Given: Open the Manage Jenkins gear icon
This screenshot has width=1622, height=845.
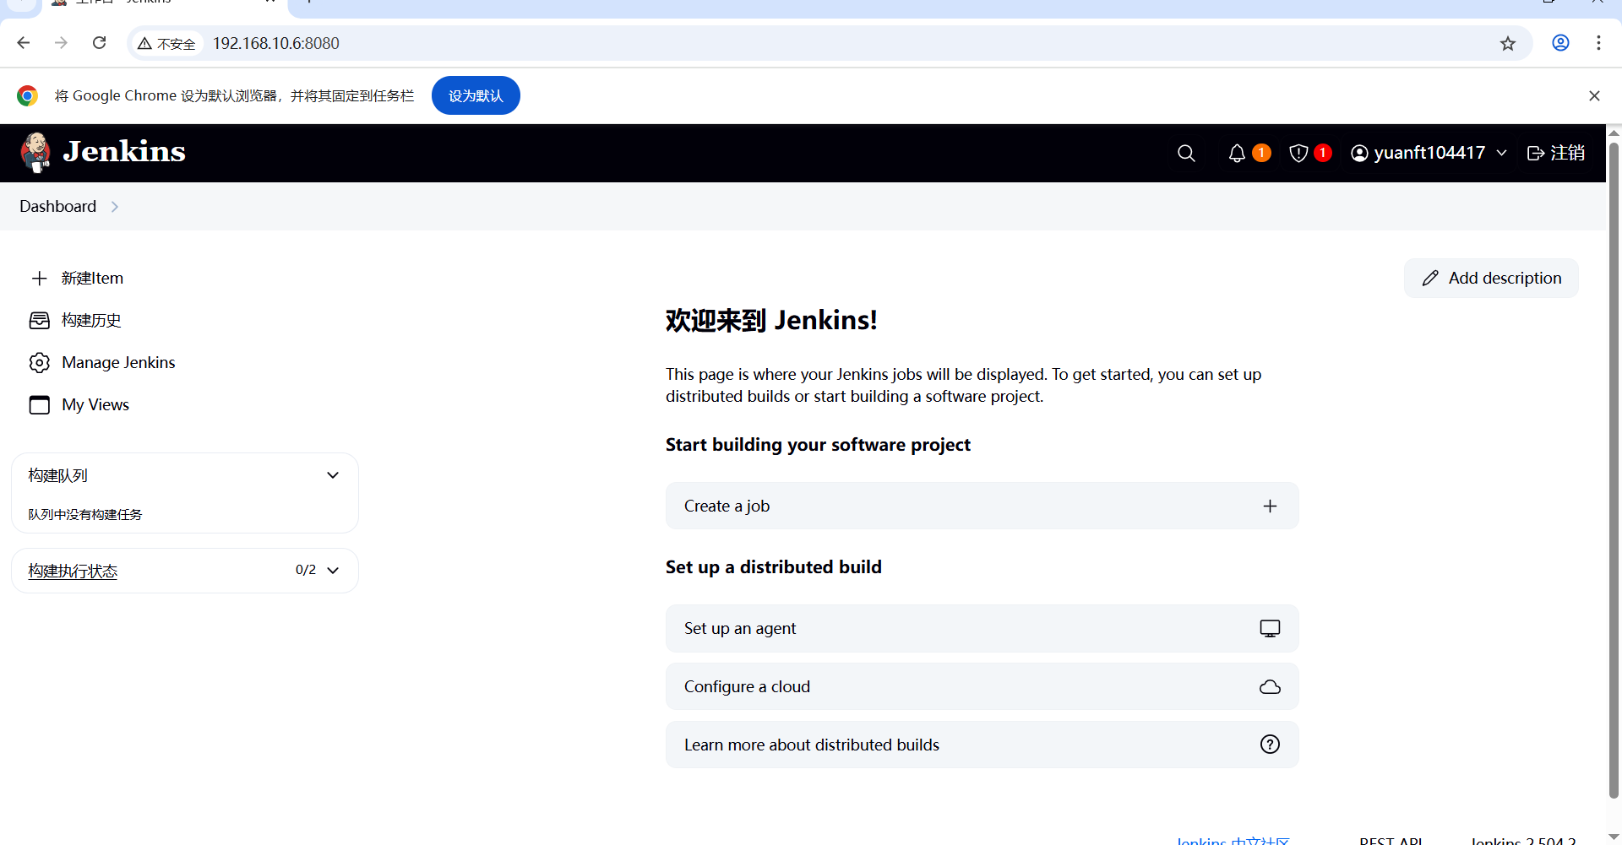Looking at the screenshot, I should 39,362.
